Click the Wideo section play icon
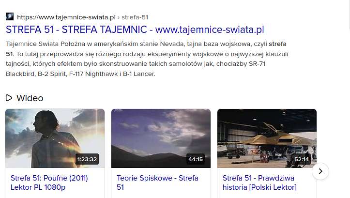 click(9, 98)
